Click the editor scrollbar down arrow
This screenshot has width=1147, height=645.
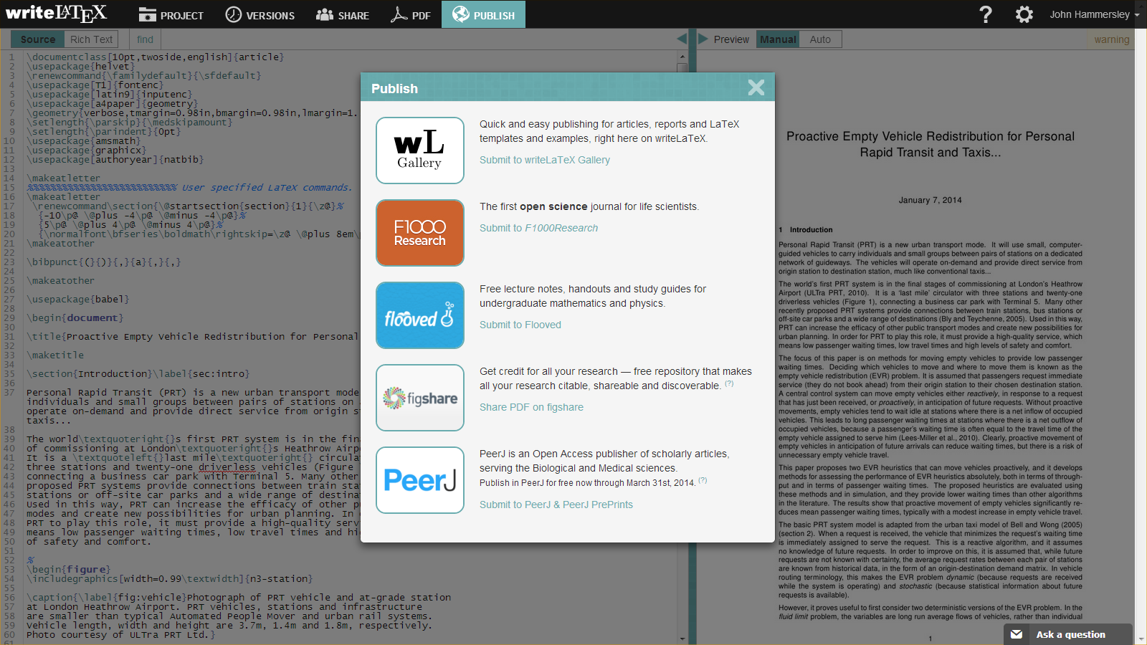coord(682,639)
